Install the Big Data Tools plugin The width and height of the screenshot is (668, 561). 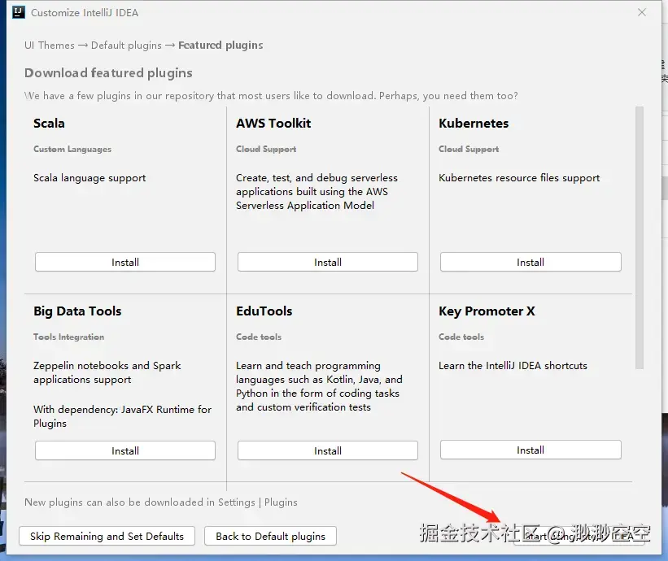click(x=125, y=450)
